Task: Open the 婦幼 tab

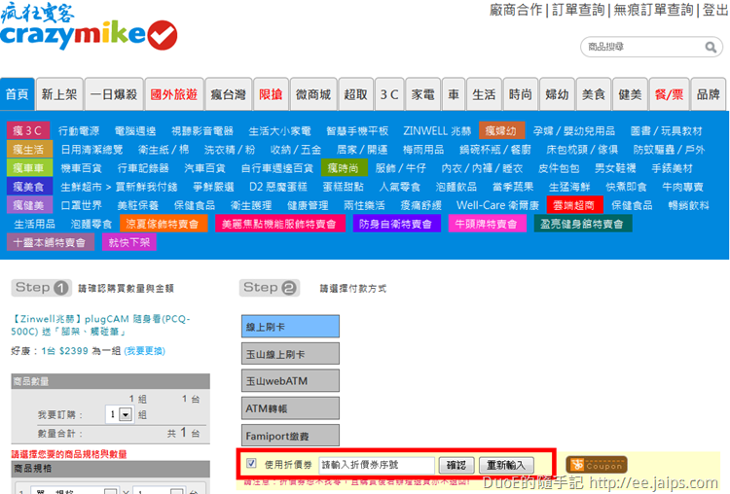Action: (x=557, y=94)
